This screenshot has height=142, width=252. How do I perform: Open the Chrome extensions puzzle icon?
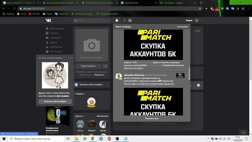click(x=238, y=9)
